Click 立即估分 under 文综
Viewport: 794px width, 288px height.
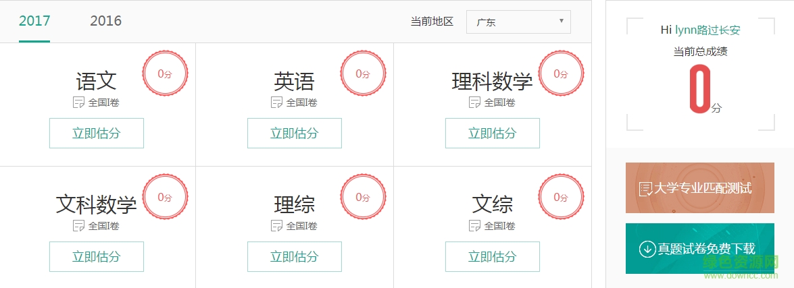(493, 256)
